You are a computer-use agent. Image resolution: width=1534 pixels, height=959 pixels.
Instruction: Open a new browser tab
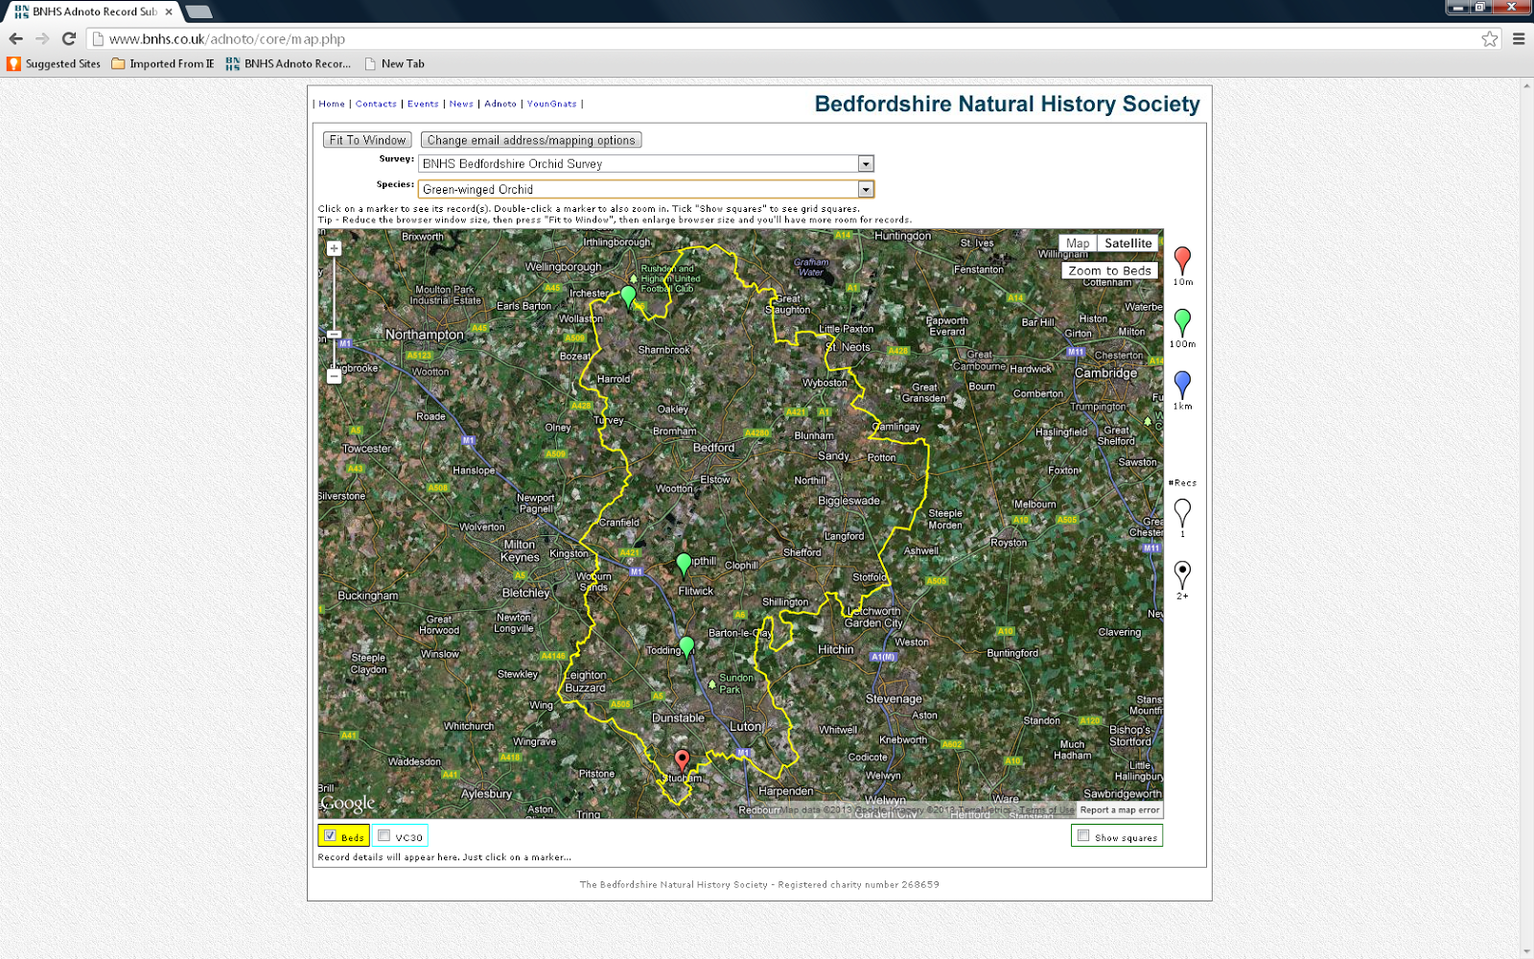(x=198, y=12)
